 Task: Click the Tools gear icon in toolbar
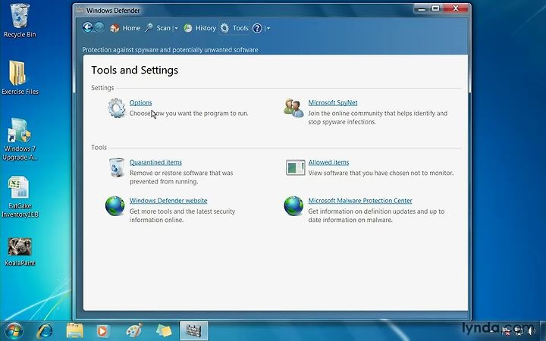click(x=225, y=28)
